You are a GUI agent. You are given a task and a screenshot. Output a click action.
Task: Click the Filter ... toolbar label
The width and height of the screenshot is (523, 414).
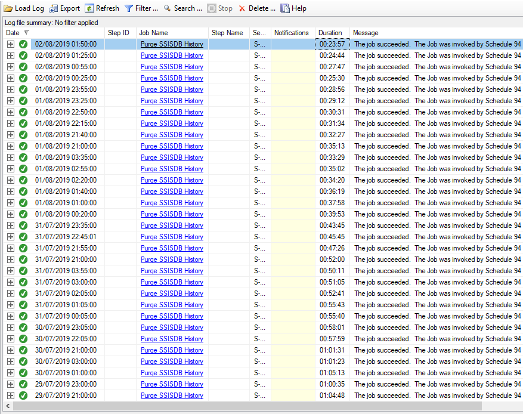point(147,8)
